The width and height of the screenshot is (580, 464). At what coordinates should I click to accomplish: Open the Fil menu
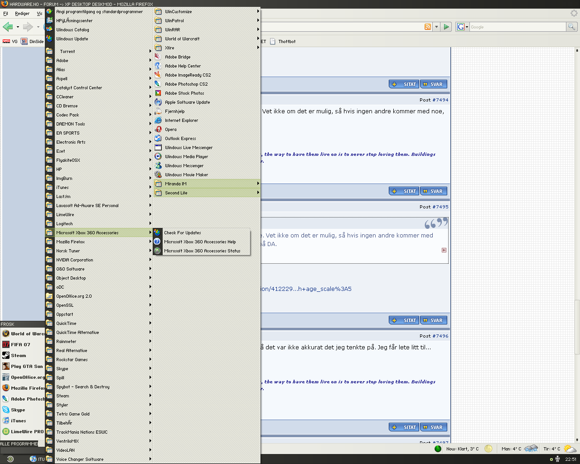[x=5, y=14]
